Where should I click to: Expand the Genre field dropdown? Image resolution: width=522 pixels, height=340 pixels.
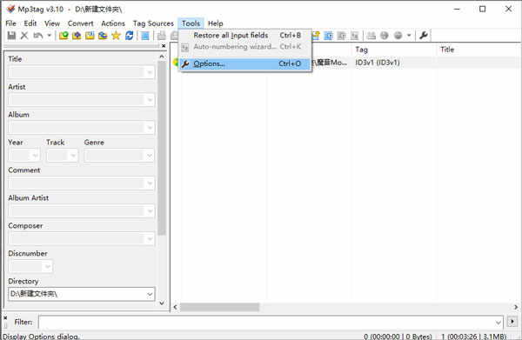tap(150, 156)
